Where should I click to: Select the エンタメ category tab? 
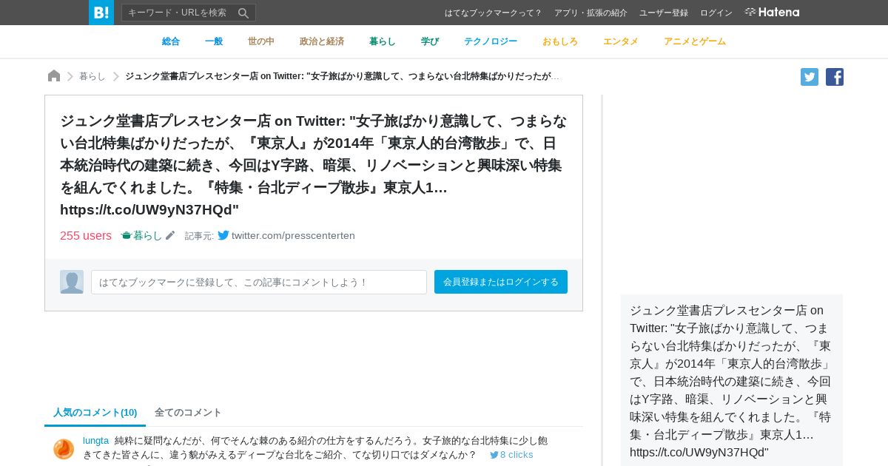pos(621,41)
